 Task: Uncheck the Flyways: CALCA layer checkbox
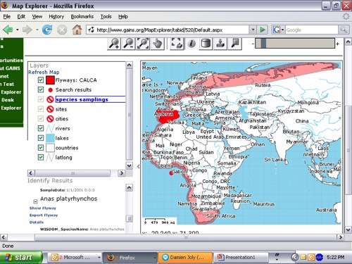pos(41,80)
